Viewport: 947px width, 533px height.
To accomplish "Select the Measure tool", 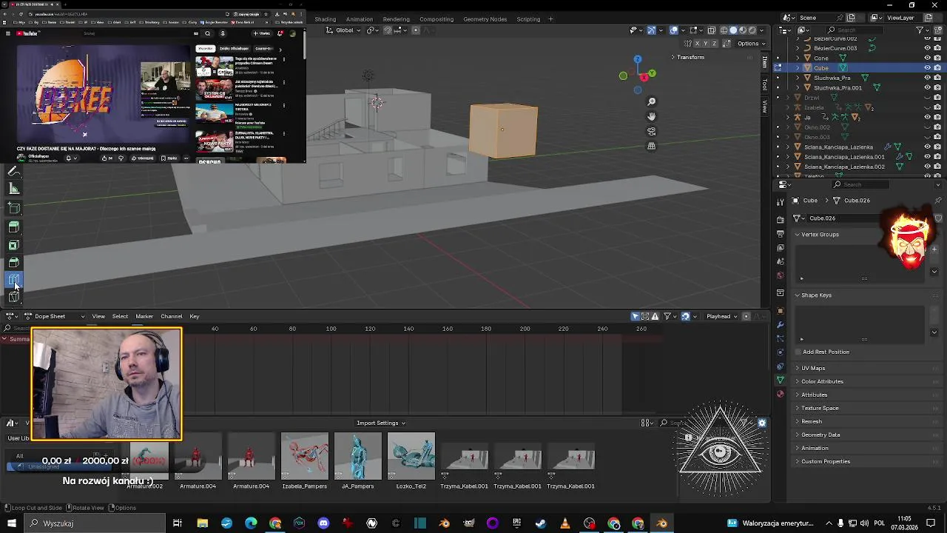I will tap(13, 189).
